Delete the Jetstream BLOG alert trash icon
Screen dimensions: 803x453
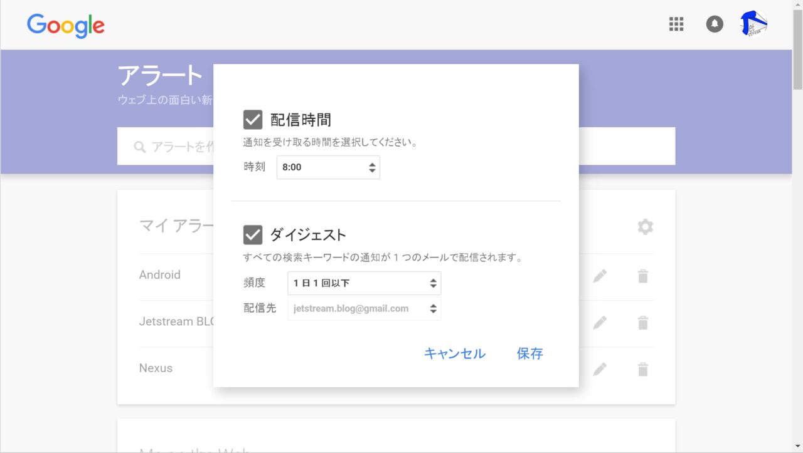[x=642, y=323]
